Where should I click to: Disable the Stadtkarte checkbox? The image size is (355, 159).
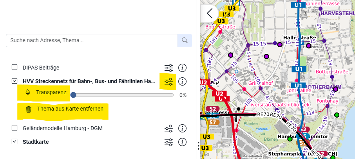tap(14, 141)
